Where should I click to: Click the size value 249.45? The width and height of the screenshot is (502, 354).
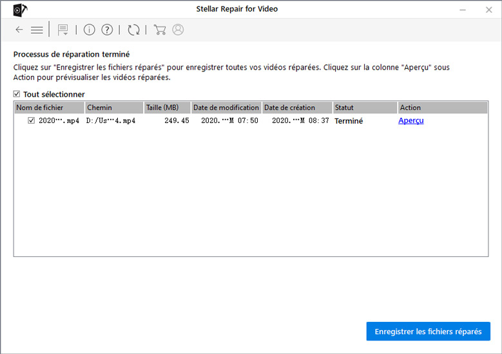point(177,121)
